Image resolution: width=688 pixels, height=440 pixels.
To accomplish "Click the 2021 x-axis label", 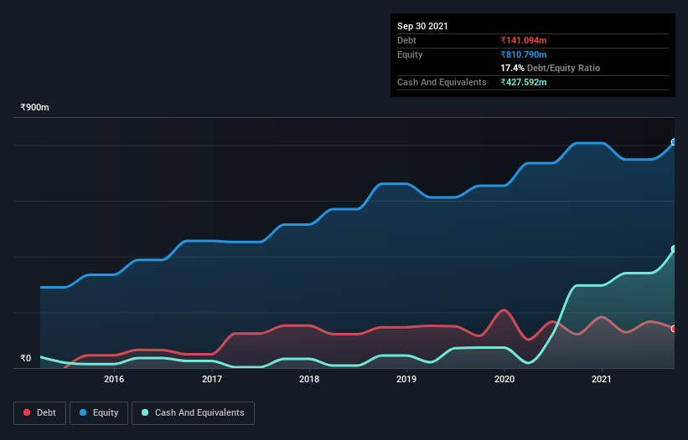I will pos(602,379).
